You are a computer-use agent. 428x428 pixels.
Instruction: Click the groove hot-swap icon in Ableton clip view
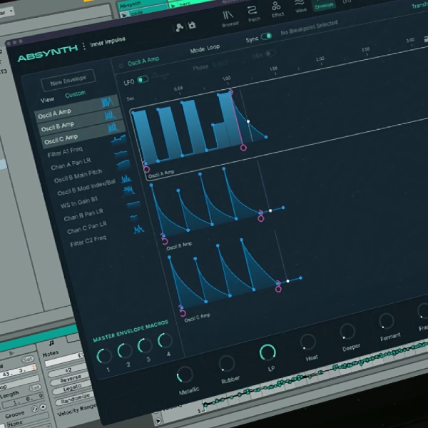pyautogui.click(x=34, y=409)
